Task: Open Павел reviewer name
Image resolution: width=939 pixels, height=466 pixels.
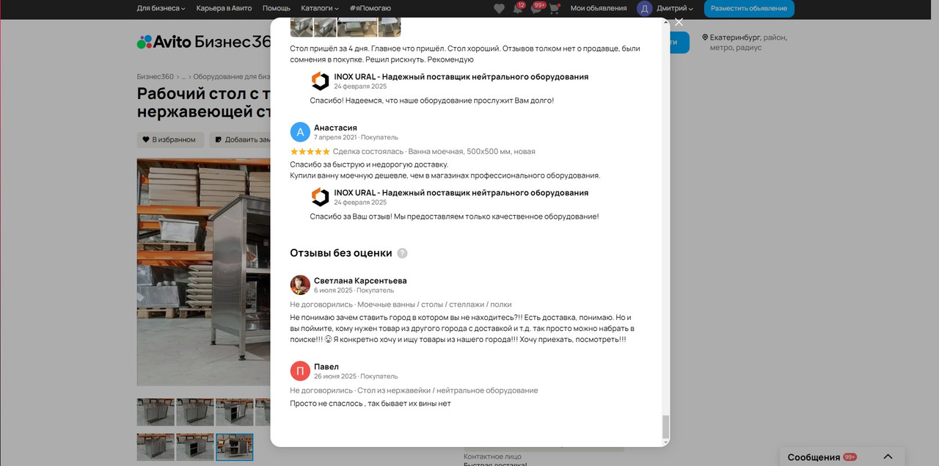Action: [x=326, y=366]
